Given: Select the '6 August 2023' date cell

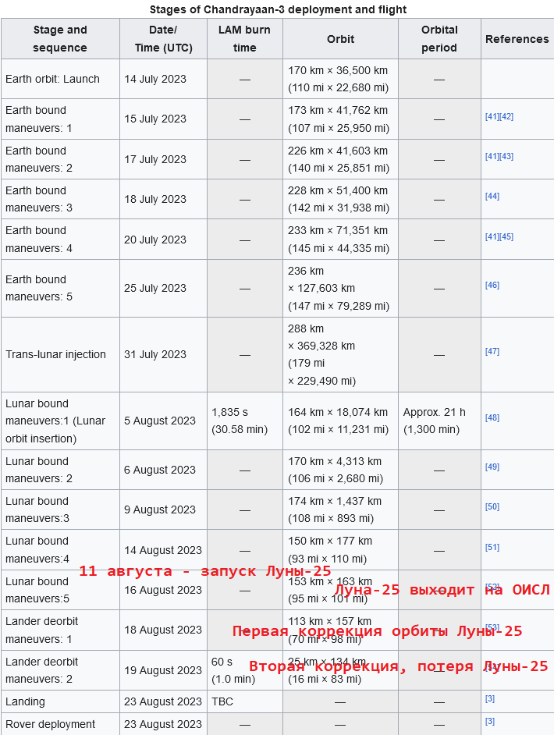Looking at the screenshot, I should coord(164,470).
